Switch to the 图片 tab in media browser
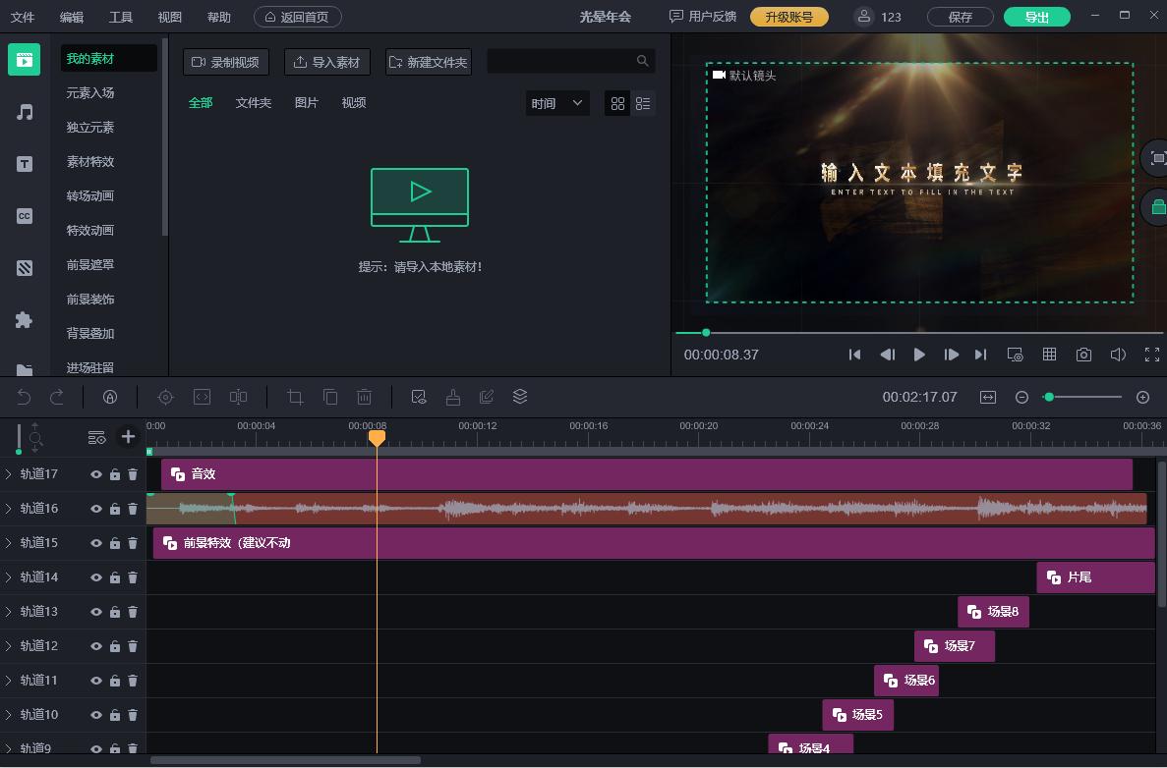This screenshot has width=1167, height=768. (x=307, y=102)
